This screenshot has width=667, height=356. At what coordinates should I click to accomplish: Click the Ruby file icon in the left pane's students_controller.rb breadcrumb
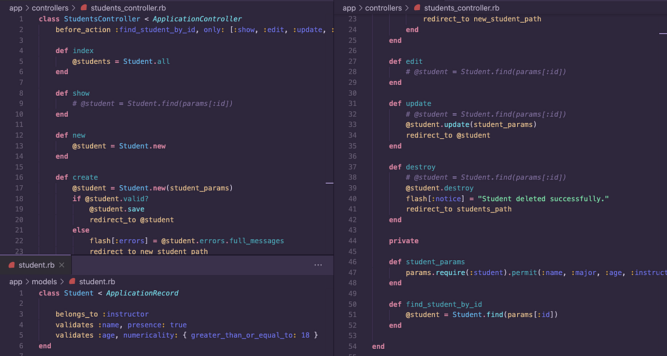tap(84, 8)
